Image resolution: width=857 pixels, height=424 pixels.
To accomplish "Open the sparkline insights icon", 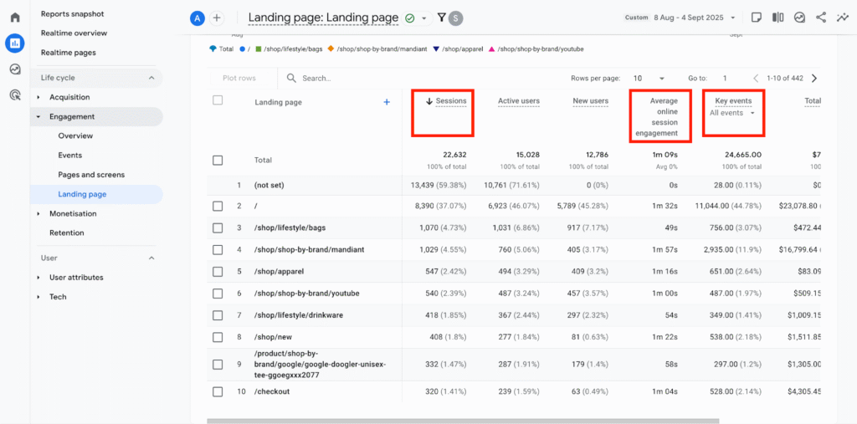I will (x=842, y=18).
